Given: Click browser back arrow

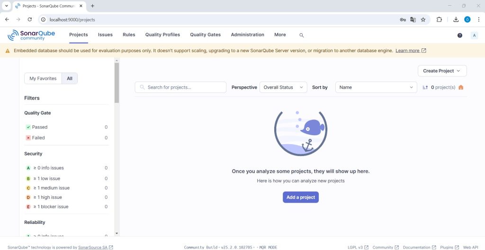Looking at the screenshot, I should (x=7, y=19).
